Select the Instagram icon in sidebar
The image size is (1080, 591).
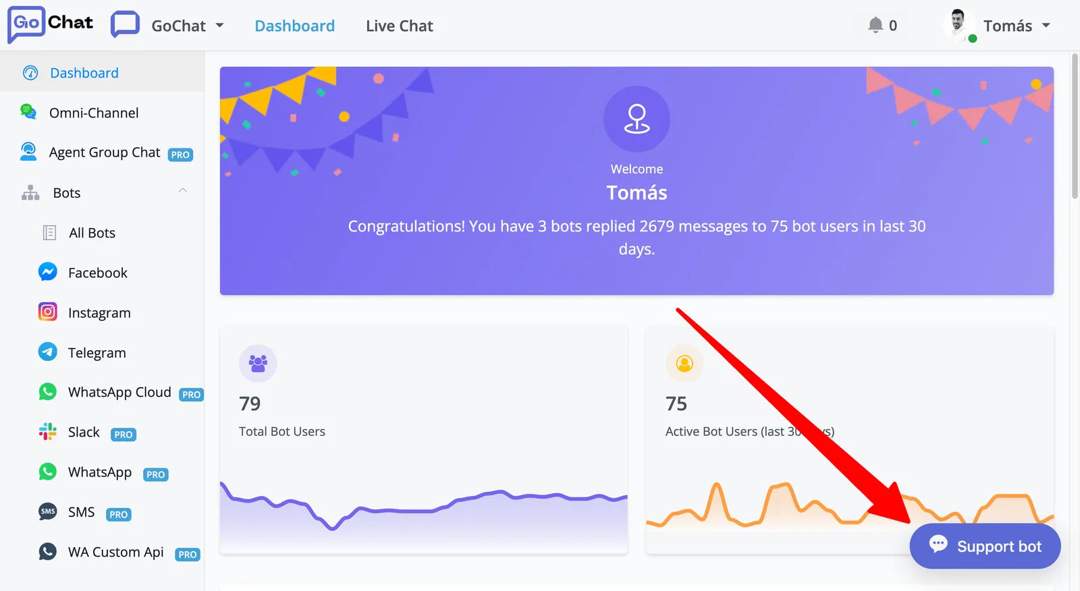48,312
